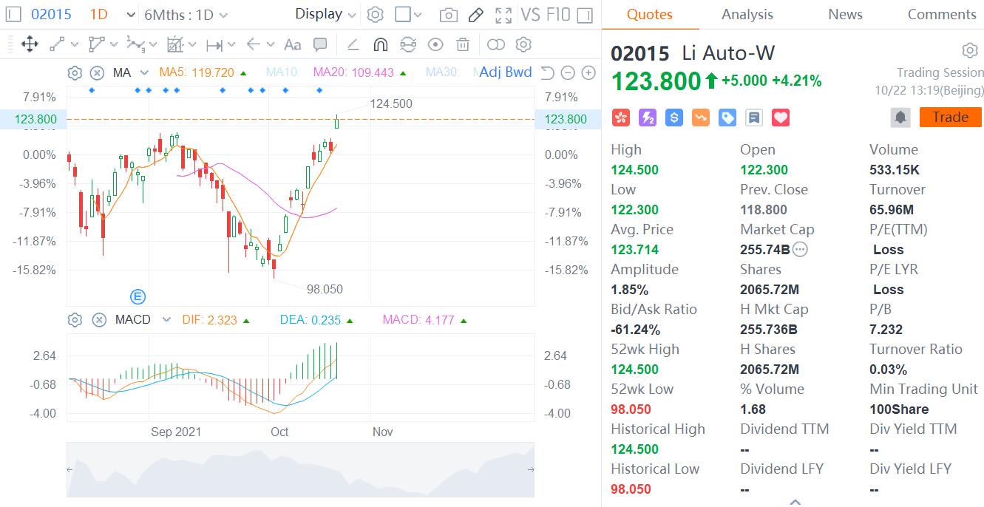The width and height of the screenshot is (984, 507).
Task: Open MACD indicator settings gear
Action: point(75,320)
